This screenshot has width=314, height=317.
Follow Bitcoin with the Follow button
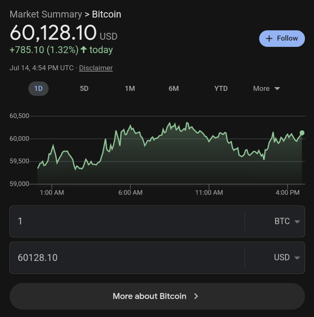282,38
